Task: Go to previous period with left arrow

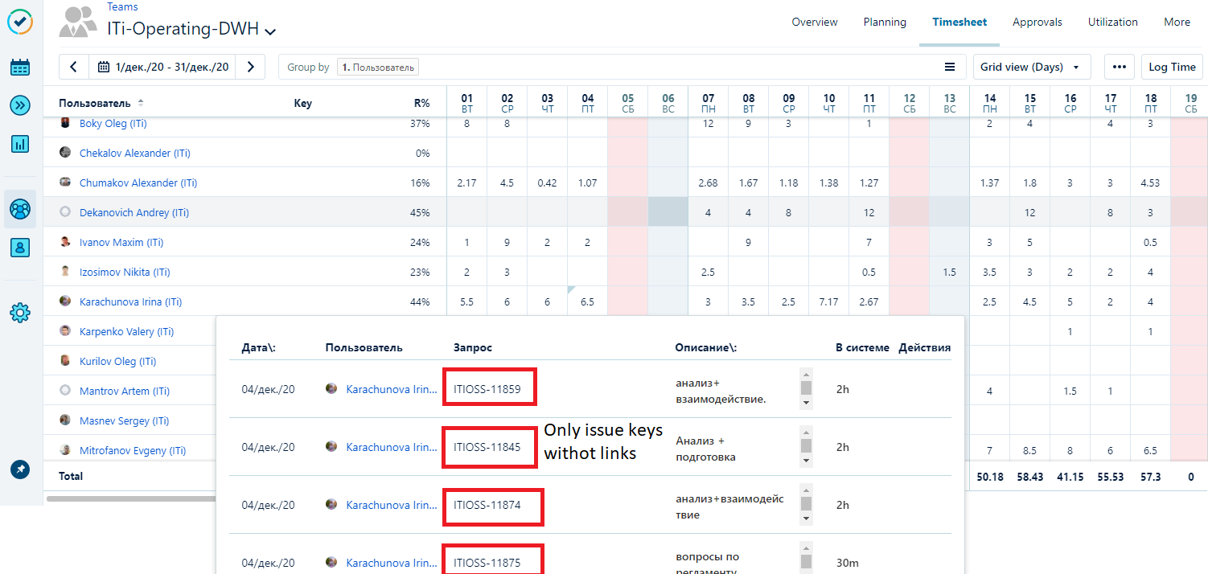Action: click(73, 68)
